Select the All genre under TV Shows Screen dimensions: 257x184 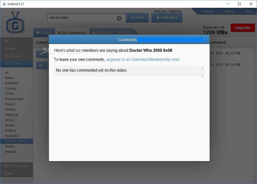pos(7,73)
